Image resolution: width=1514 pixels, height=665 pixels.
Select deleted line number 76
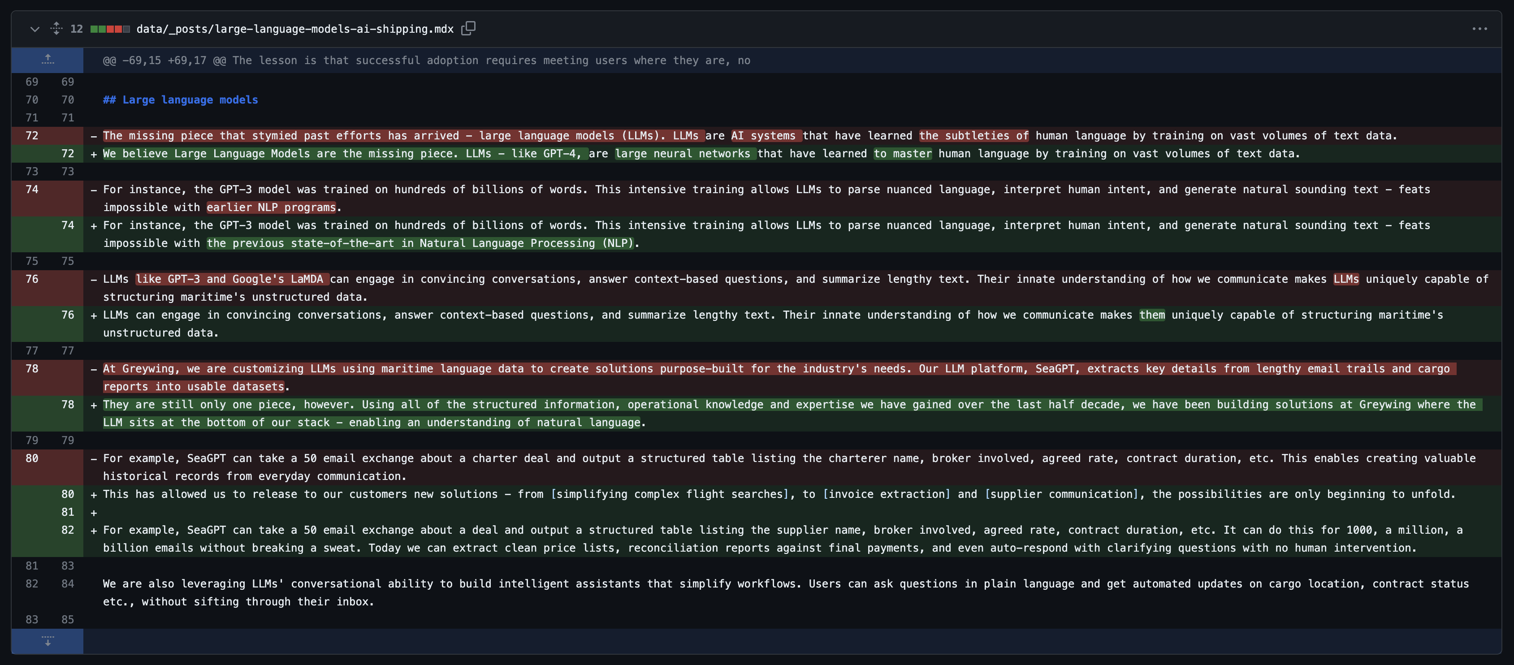click(x=32, y=279)
